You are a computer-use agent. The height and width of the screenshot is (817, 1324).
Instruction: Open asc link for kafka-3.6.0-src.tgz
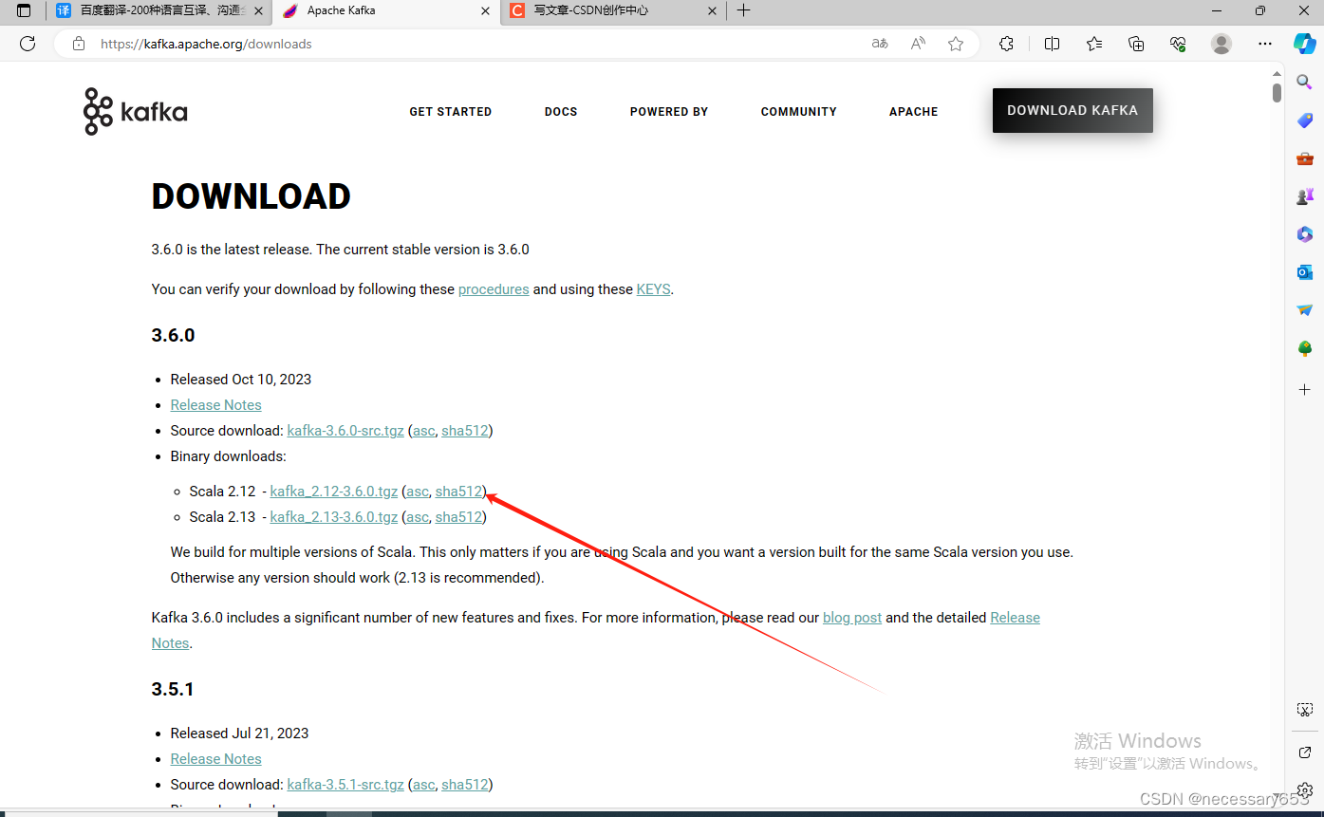(423, 431)
